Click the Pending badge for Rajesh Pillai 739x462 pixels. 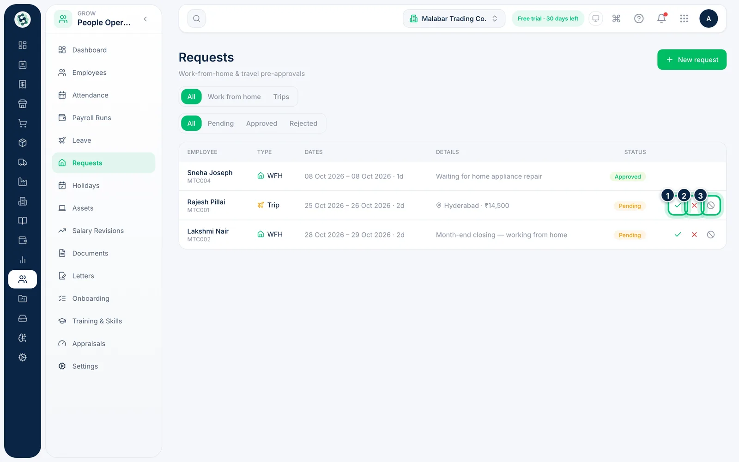coord(630,206)
